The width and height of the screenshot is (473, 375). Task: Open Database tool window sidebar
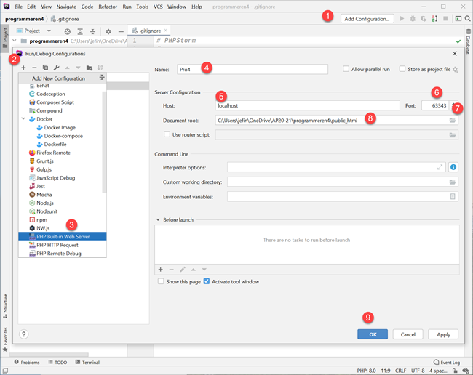click(468, 41)
